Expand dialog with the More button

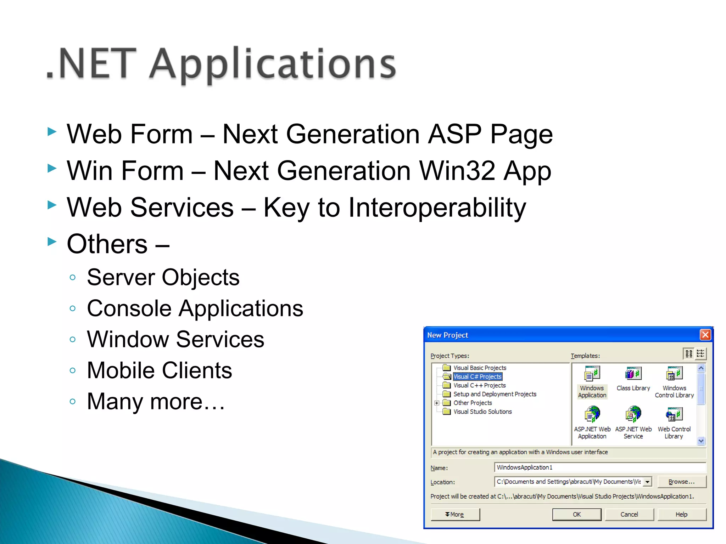tap(455, 515)
